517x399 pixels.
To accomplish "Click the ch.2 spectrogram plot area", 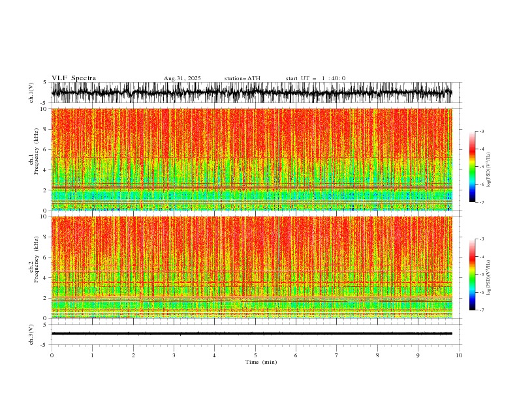I will [x=251, y=267].
